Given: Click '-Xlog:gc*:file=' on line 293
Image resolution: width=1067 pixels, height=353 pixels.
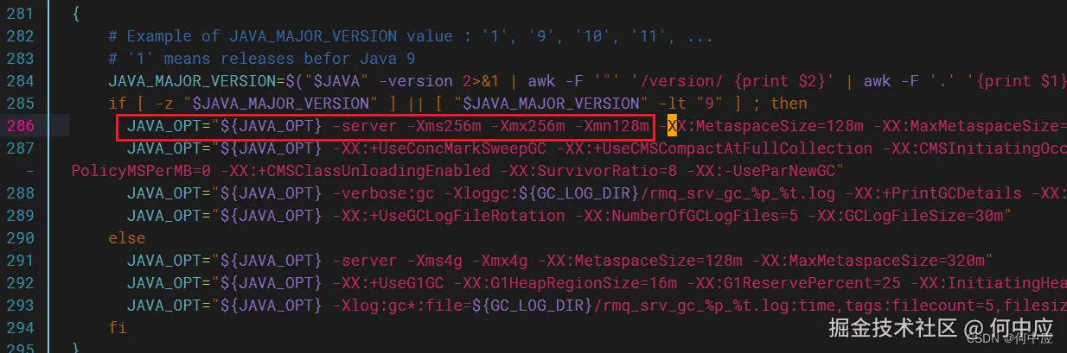Looking at the screenshot, I should click(x=402, y=306).
